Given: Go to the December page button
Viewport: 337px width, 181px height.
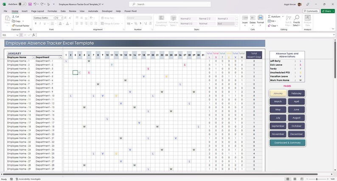Looking at the screenshot, I should tap(296, 134).
